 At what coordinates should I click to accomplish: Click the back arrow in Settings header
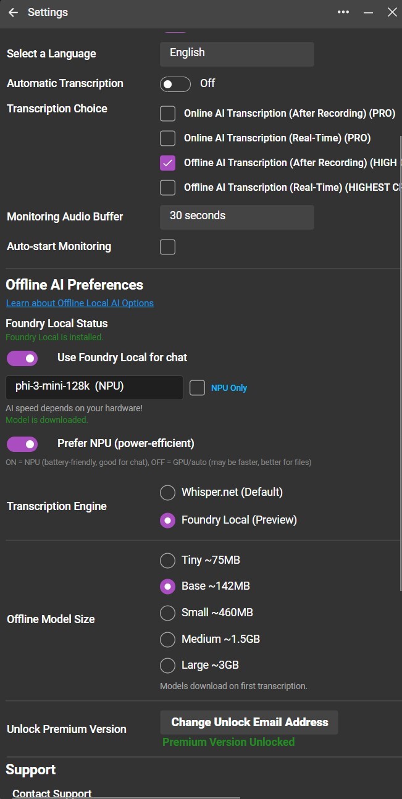13,12
